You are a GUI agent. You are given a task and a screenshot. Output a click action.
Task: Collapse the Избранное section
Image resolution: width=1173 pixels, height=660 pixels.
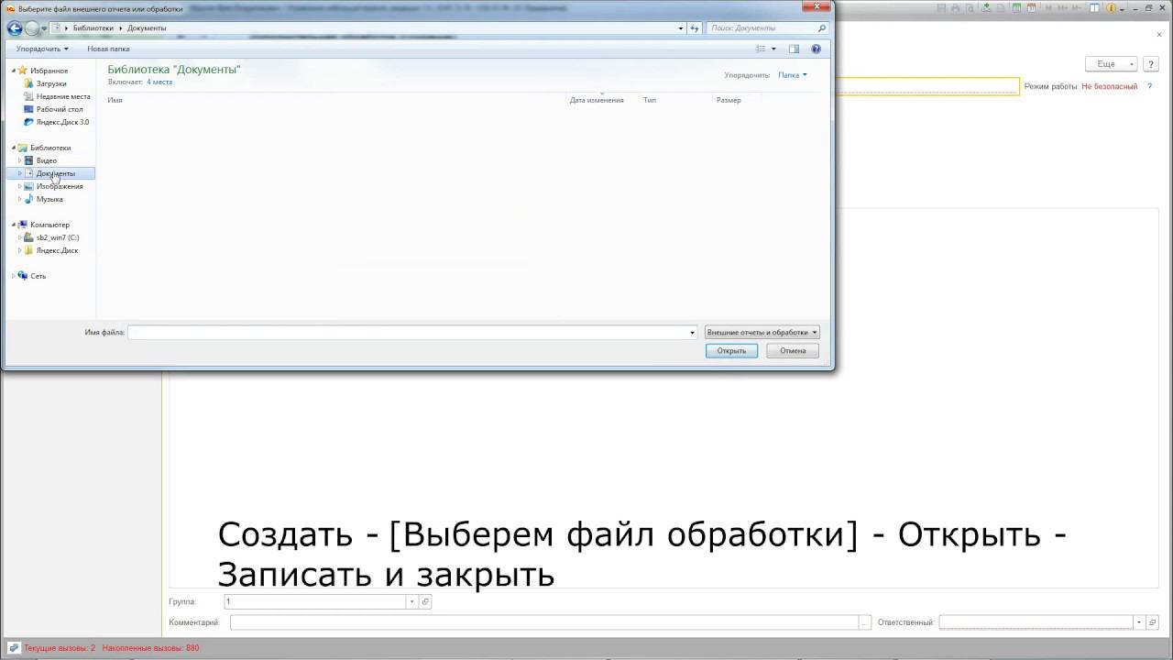point(14,71)
